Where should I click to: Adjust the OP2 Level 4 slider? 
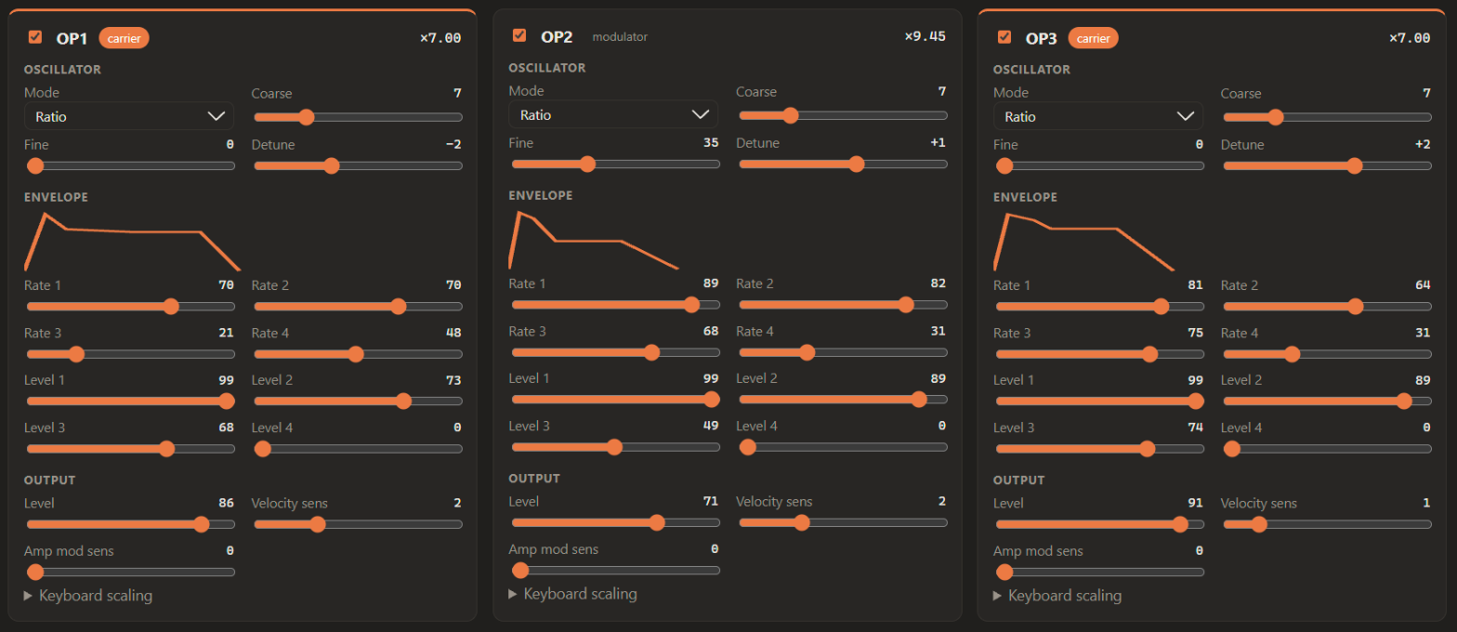[843, 446]
